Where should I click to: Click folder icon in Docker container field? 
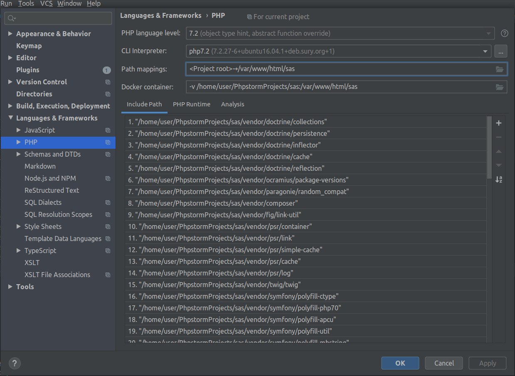tap(500, 87)
